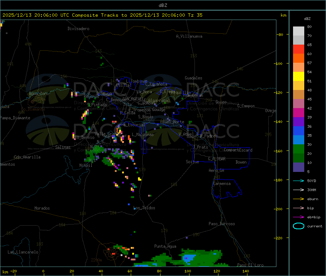Click the Soitue map label
Screen dimensions: 326x276
[192, 162]
